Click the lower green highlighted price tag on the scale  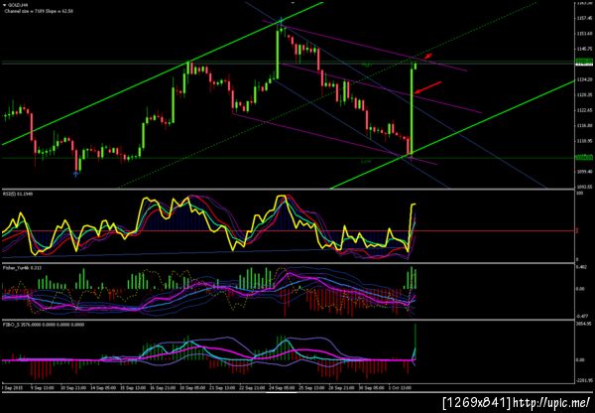[584, 157]
